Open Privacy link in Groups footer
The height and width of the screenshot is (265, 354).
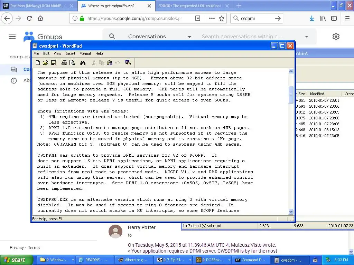pyautogui.click(x=17, y=247)
